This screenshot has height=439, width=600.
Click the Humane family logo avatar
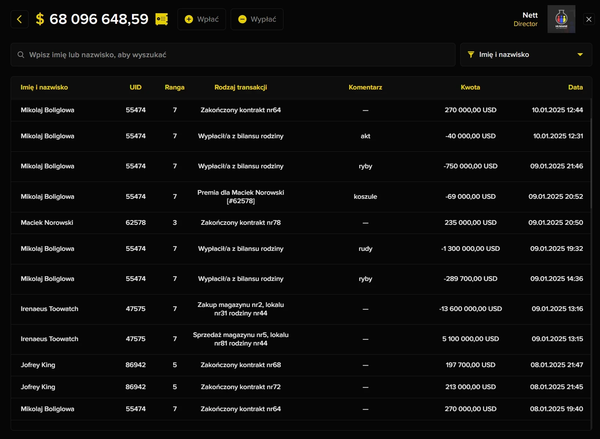pyautogui.click(x=561, y=19)
